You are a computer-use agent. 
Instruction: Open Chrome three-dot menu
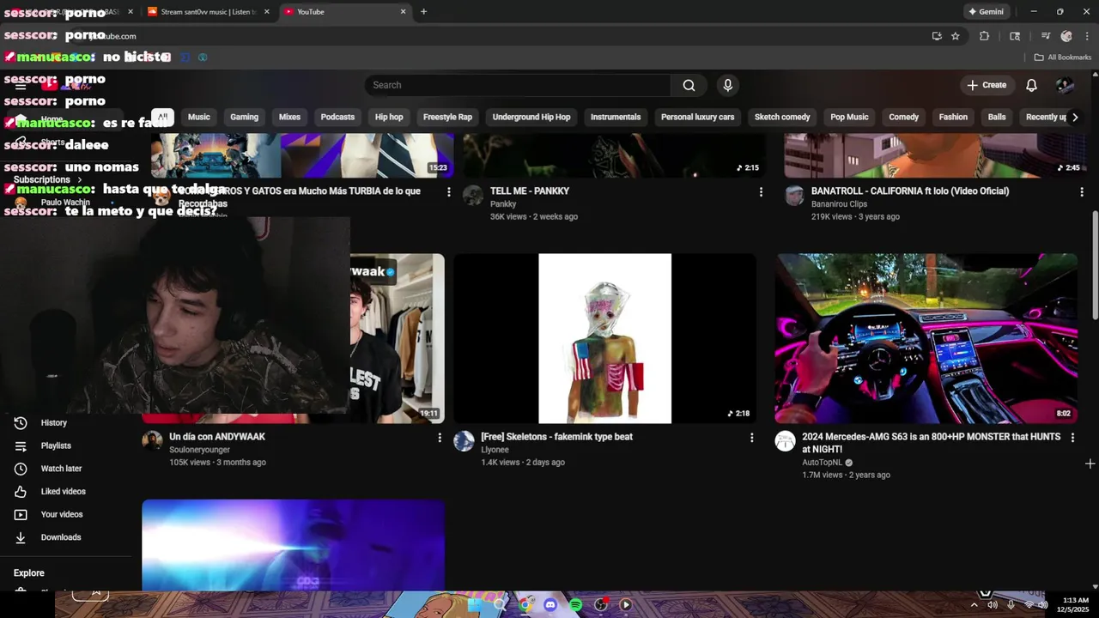click(x=1088, y=36)
